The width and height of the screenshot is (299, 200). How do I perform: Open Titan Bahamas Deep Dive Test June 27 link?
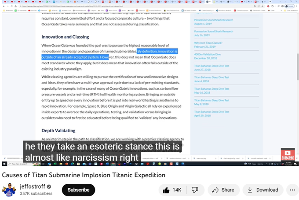click(211, 66)
